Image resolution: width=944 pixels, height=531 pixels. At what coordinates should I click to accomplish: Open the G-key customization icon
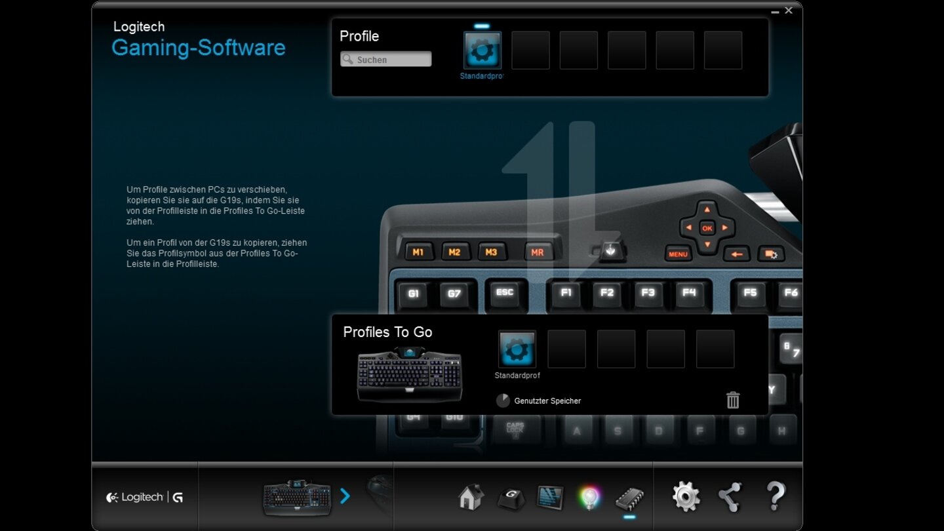(511, 498)
